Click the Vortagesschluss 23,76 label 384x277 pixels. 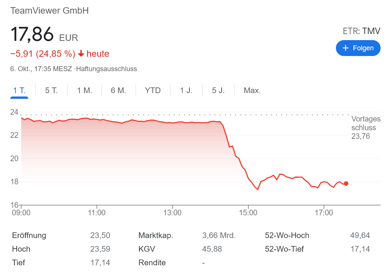(x=365, y=128)
